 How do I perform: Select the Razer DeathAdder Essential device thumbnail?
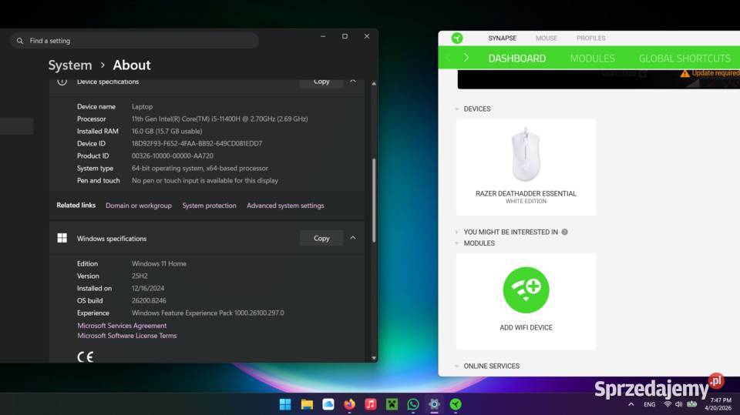(x=526, y=156)
